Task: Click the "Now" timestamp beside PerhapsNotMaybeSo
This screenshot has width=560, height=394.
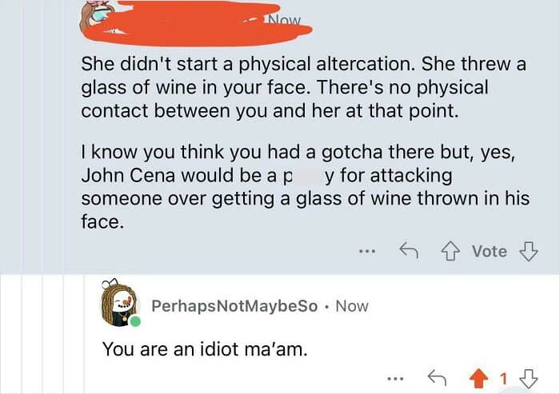Action: (352, 306)
